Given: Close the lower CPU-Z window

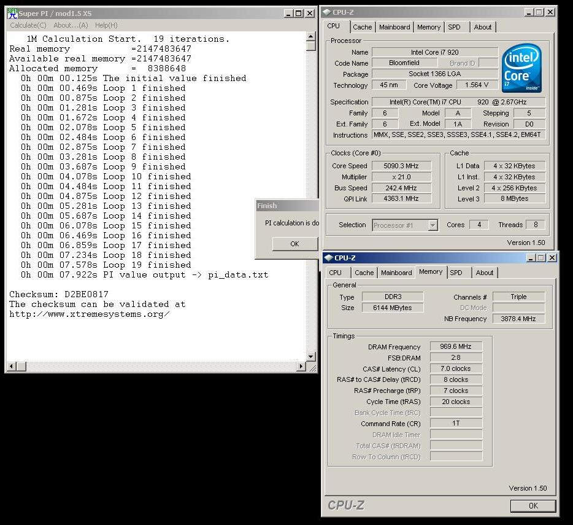Looking at the screenshot, I should (x=552, y=258).
